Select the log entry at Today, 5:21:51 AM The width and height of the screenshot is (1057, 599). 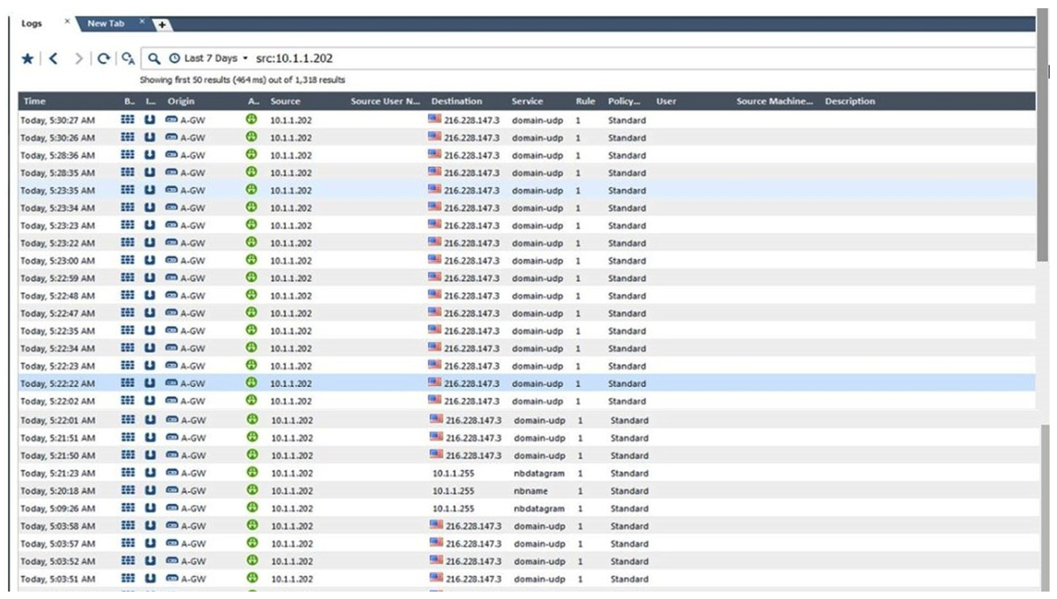tap(528, 438)
